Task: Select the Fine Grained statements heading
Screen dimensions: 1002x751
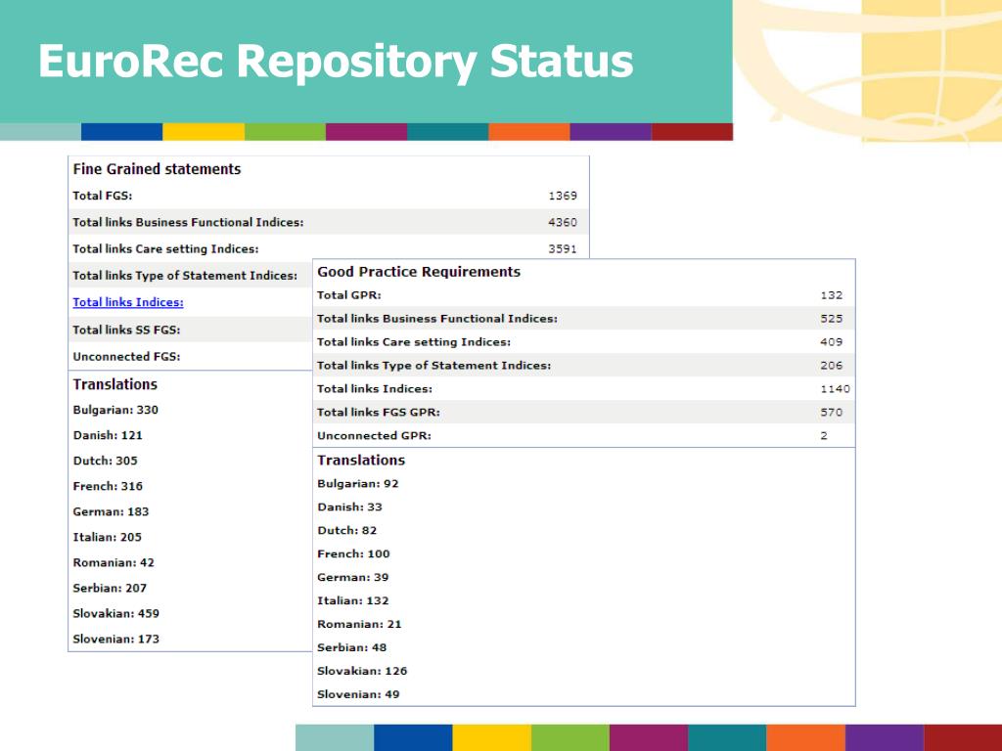Action: 157,169
